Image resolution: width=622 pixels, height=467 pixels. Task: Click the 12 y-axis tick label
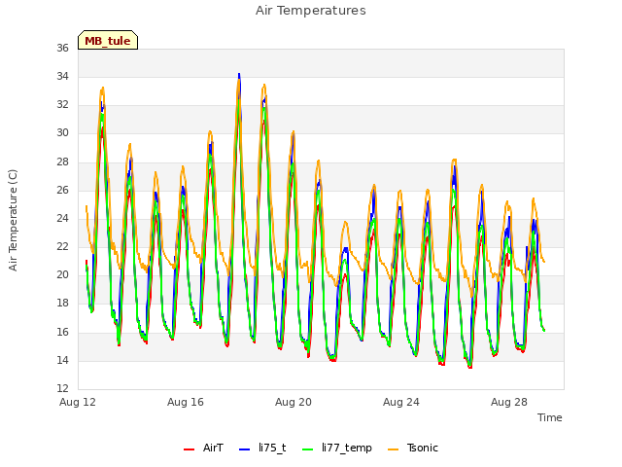[62, 388]
